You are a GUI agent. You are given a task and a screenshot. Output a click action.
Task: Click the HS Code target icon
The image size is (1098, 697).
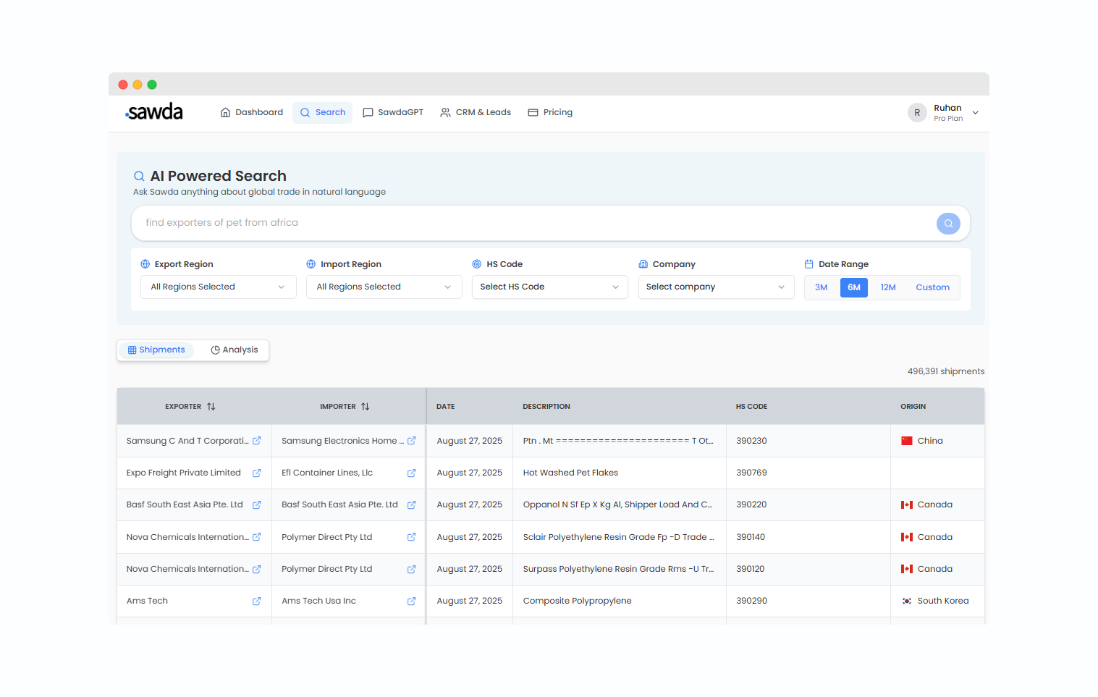pos(477,264)
